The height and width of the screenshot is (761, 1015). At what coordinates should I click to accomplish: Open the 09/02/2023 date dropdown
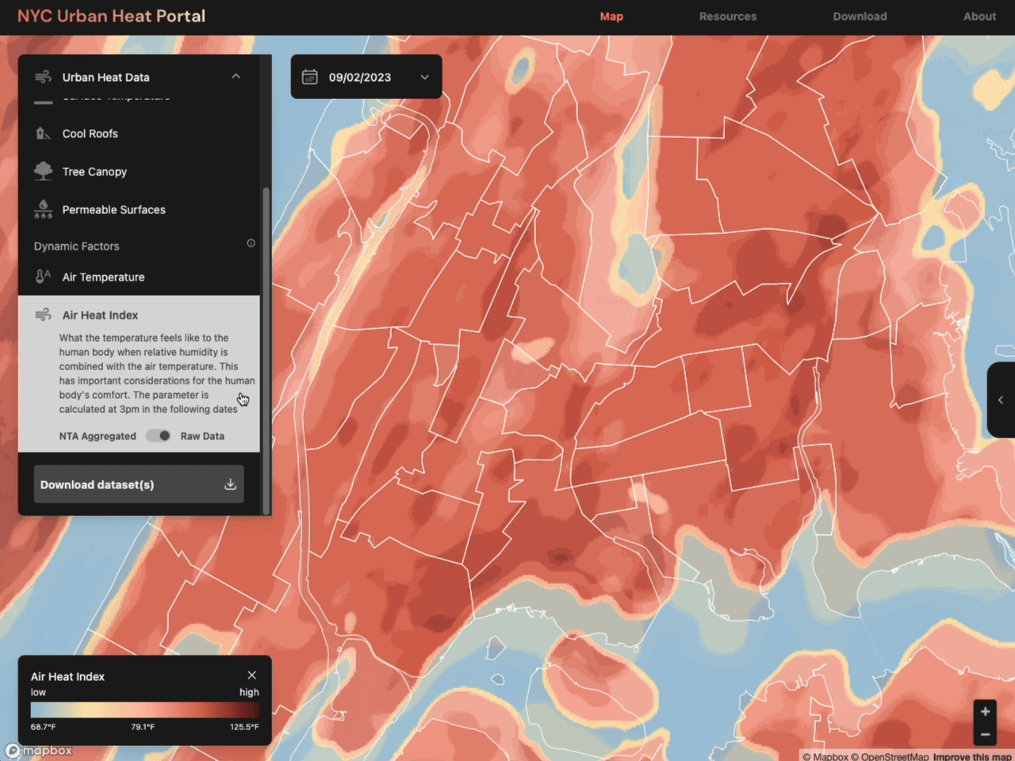424,77
